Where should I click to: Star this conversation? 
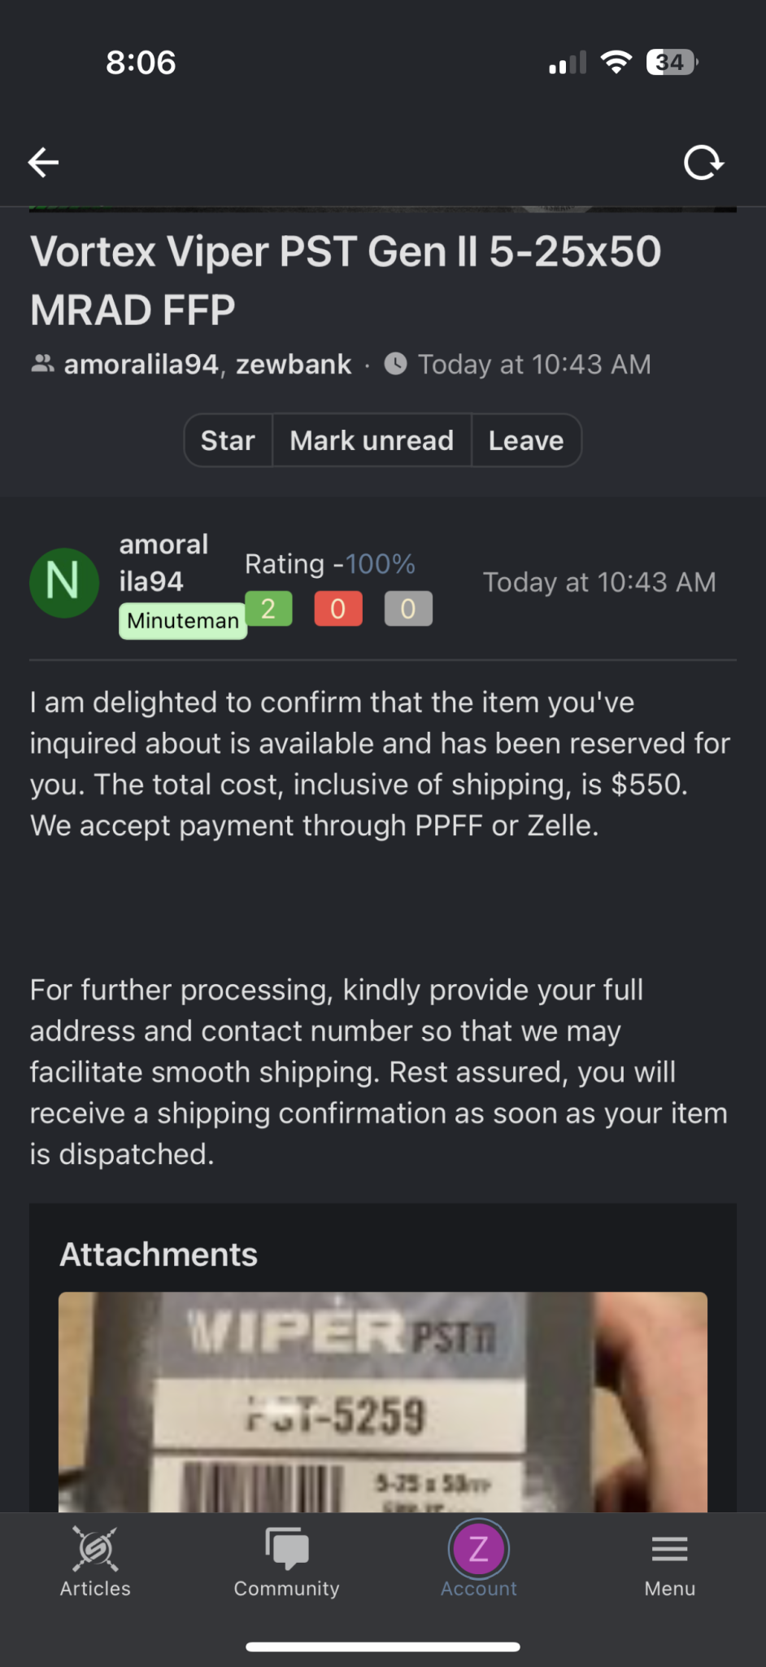tap(228, 440)
